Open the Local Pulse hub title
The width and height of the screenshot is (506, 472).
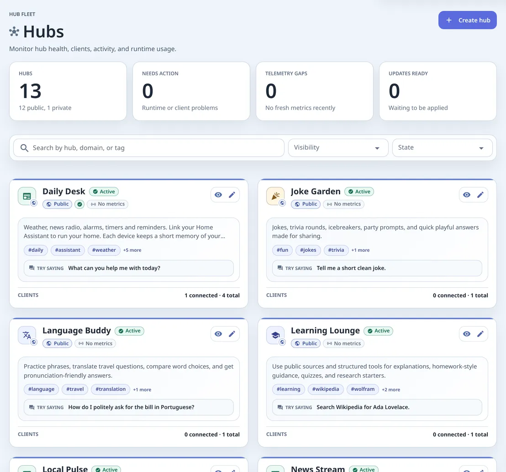click(65, 469)
